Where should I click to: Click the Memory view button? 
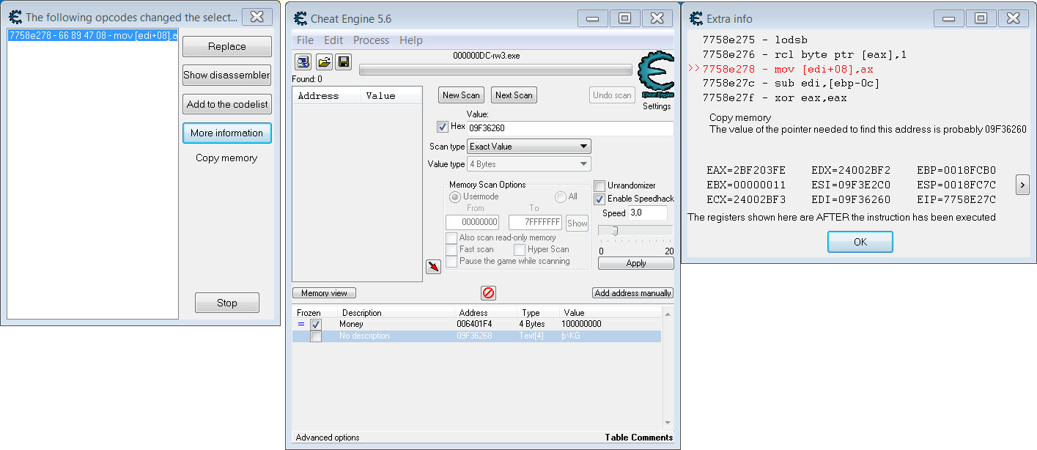tap(325, 293)
